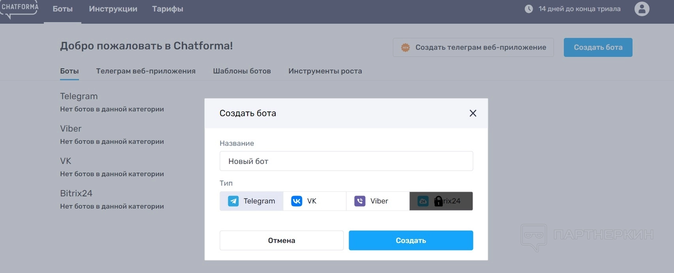Click the VK logo icon

click(x=297, y=201)
